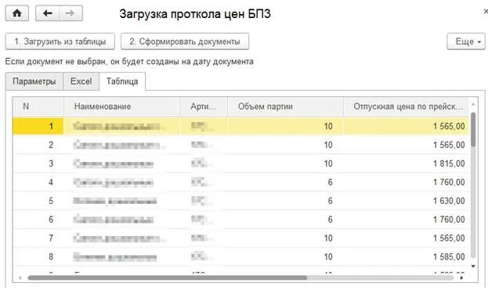The height and width of the screenshot is (290, 488).
Task: Click the Объем партии column header
Action: 285,107
